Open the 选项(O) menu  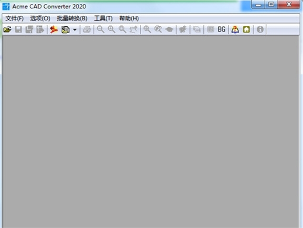40,19
